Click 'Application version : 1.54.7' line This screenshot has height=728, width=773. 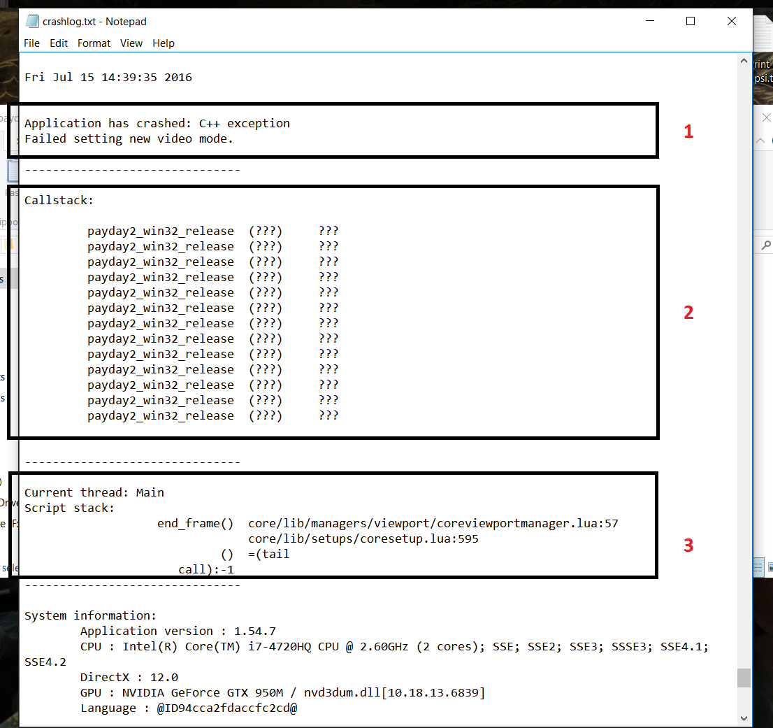tap(178, 631)
